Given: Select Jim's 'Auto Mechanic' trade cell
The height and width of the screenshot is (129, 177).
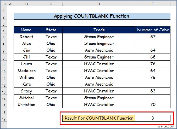Looking at the screenshot, I should click(99, 50).
